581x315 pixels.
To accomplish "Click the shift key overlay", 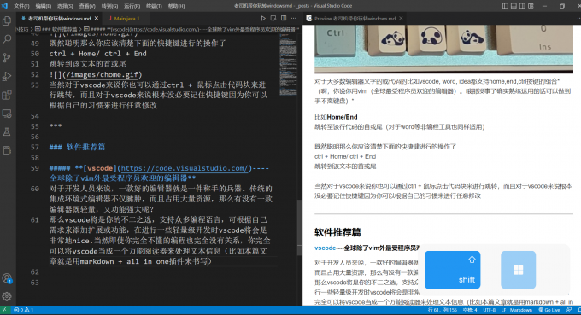I will tap(453, 270).
